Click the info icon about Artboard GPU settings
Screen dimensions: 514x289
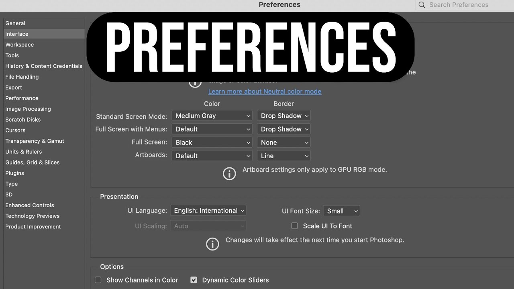click(229, 173)
